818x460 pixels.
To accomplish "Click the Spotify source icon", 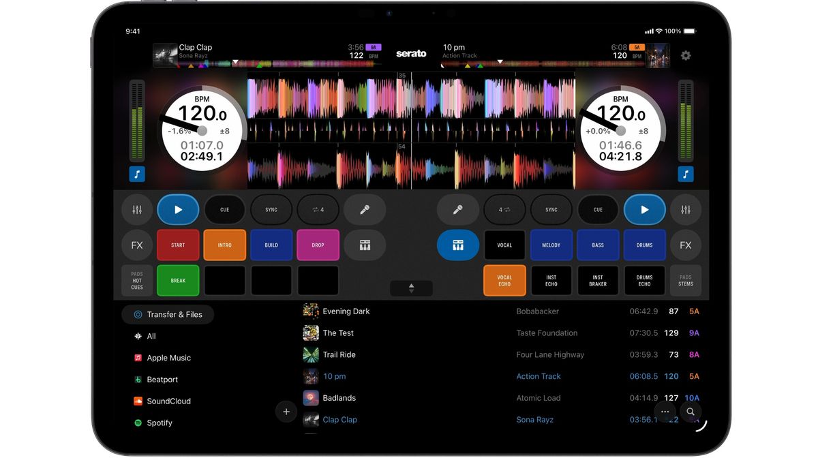I will (x=138, y=423).
